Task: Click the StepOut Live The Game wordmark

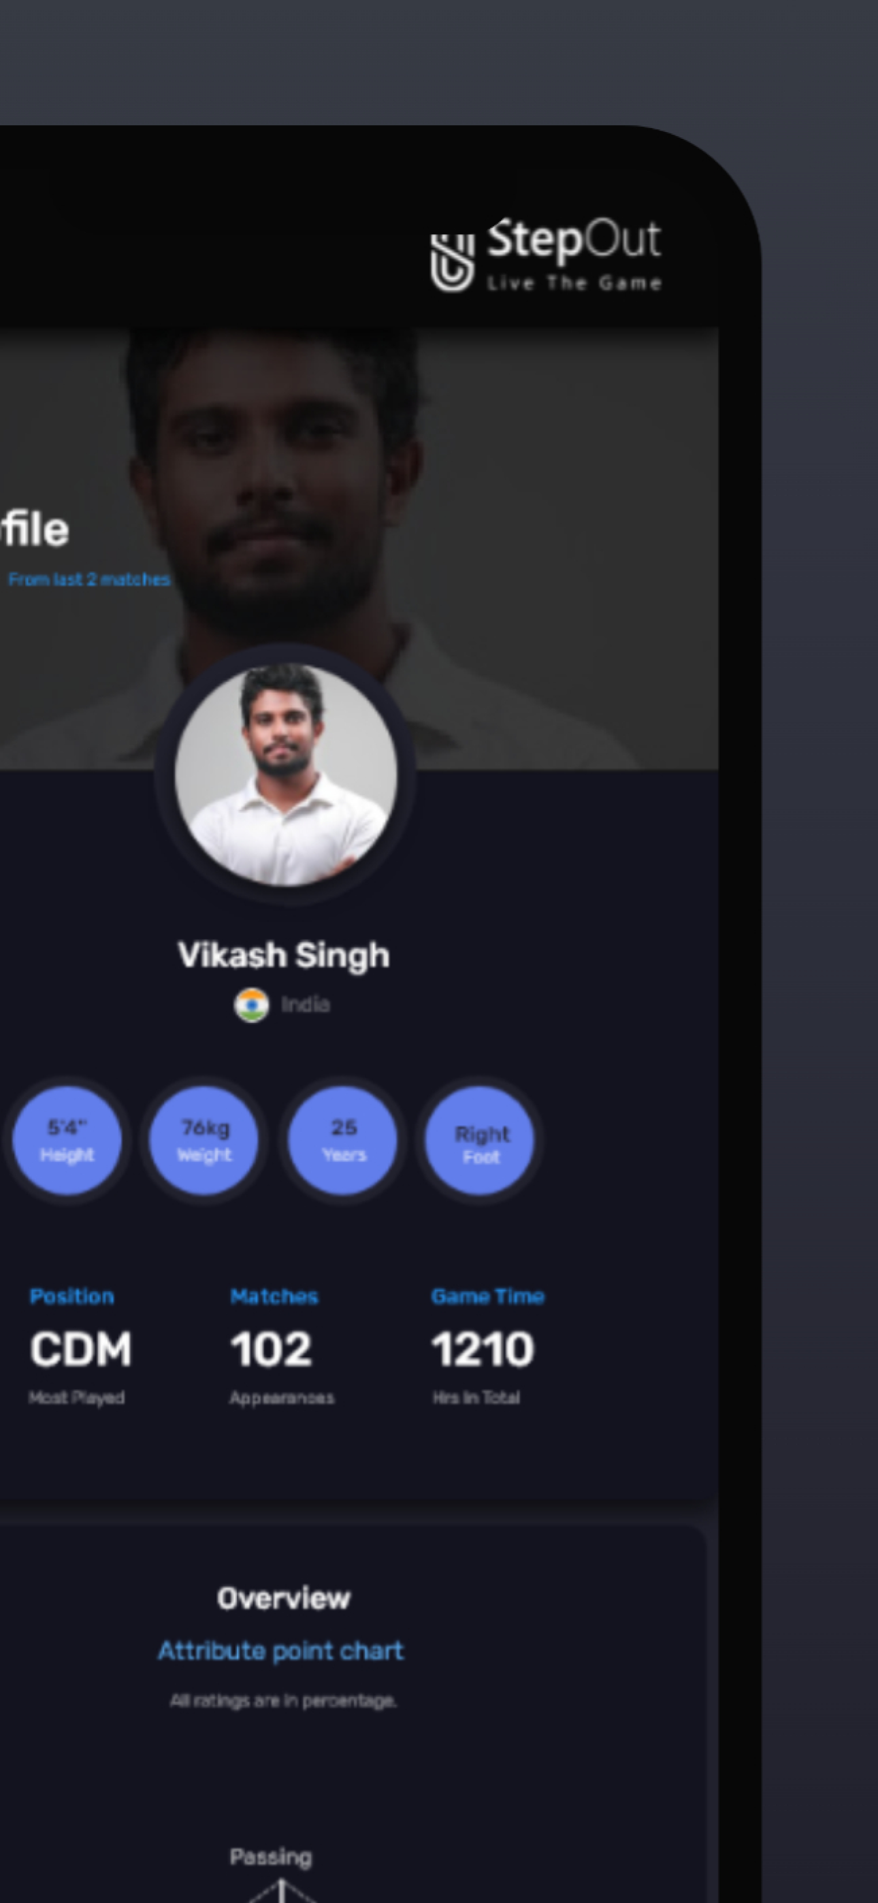Action: pyautogui.click(x=574, y=253)
